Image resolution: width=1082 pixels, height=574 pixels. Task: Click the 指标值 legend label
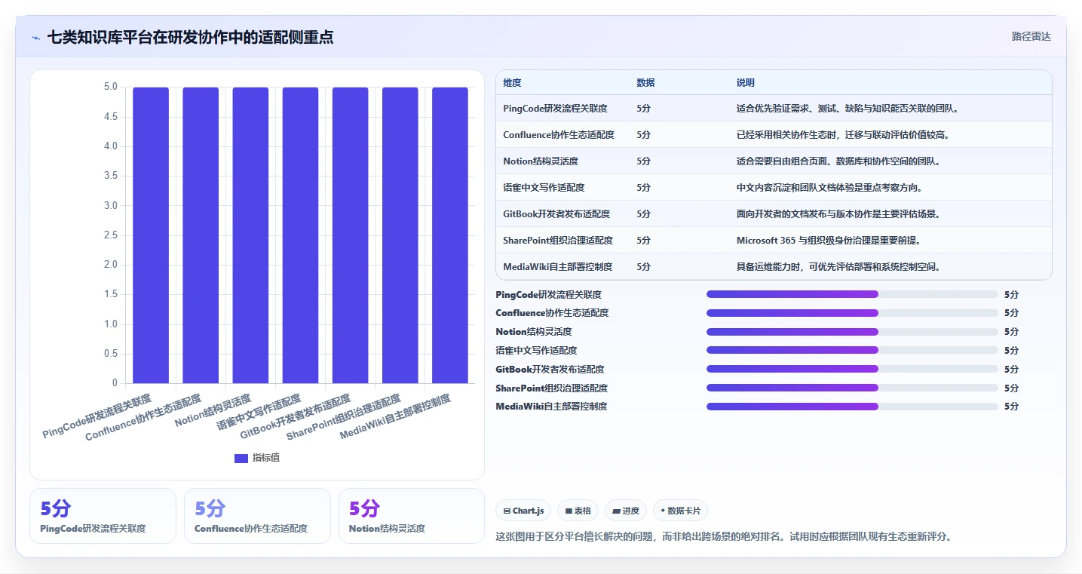click(265, 458)
